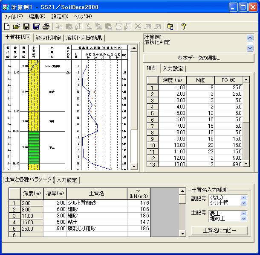The width and height of the screenshot is (260, 255).
Task: Click the 深度 (m) header in N値 table
Action: (x=173, y=80)
